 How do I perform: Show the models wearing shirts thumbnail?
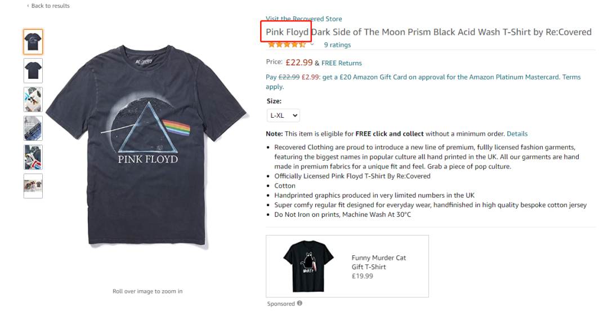point(33,186)
